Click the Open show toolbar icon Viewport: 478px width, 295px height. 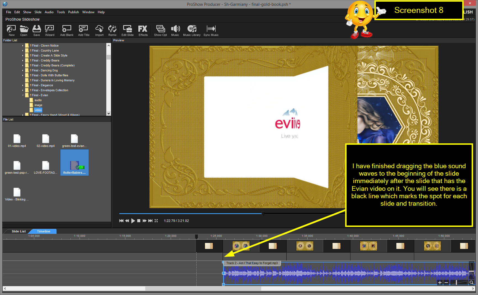[x=24, y=30]
